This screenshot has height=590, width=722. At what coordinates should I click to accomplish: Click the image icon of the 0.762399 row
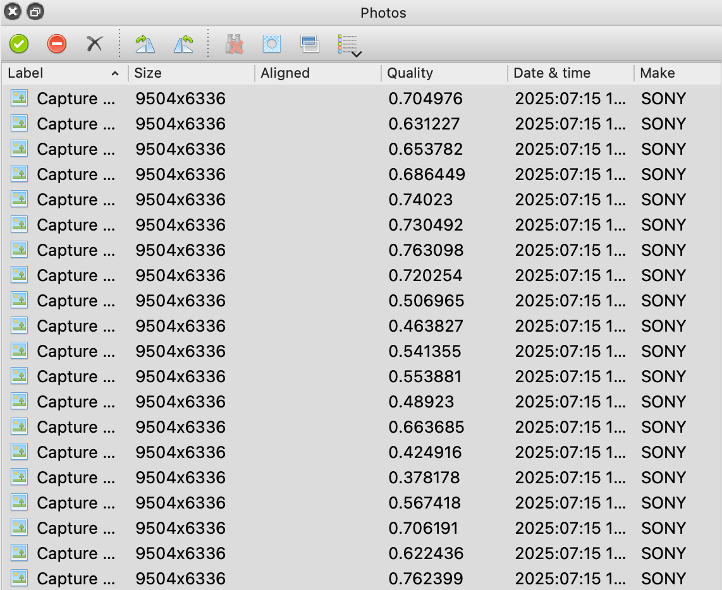(20, 578)
